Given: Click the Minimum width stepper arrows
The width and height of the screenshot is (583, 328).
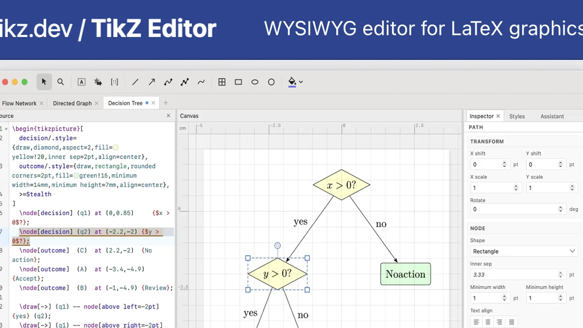Looking at the screenshot, I should tap(504, 298).
